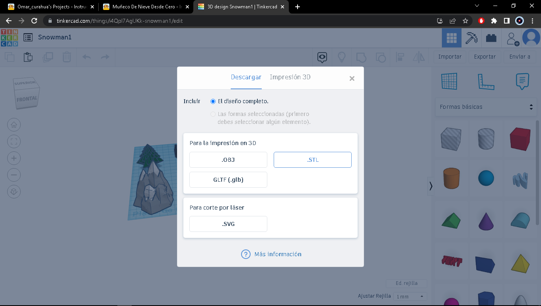Select the orange cylinder shape
This screenshot has width=541, height=306.
[x=451, y=178]
